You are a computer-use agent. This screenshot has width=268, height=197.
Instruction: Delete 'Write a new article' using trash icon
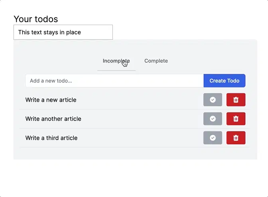point(236,100)
